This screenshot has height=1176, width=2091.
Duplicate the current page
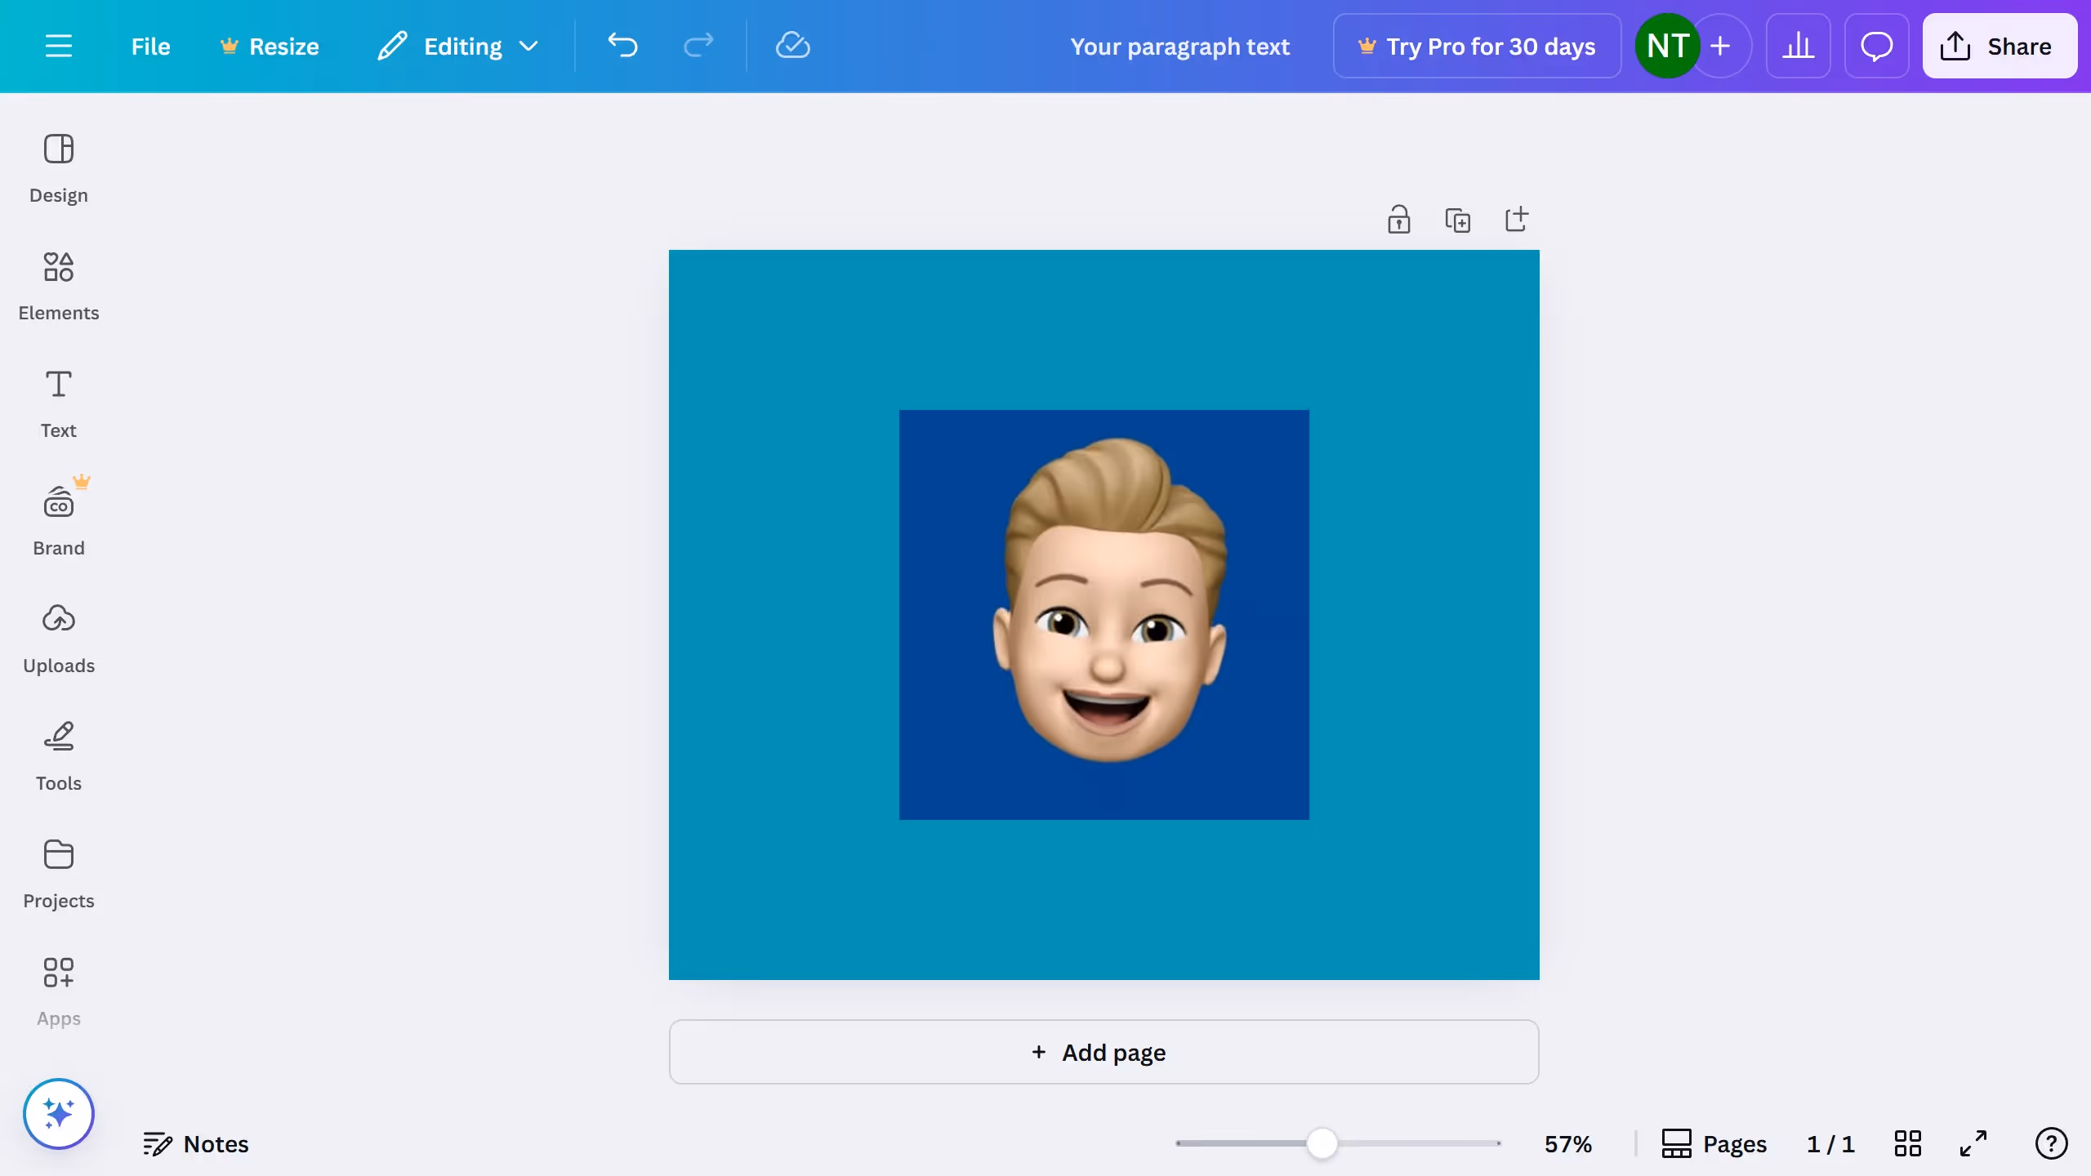(x=1458, y=219)
